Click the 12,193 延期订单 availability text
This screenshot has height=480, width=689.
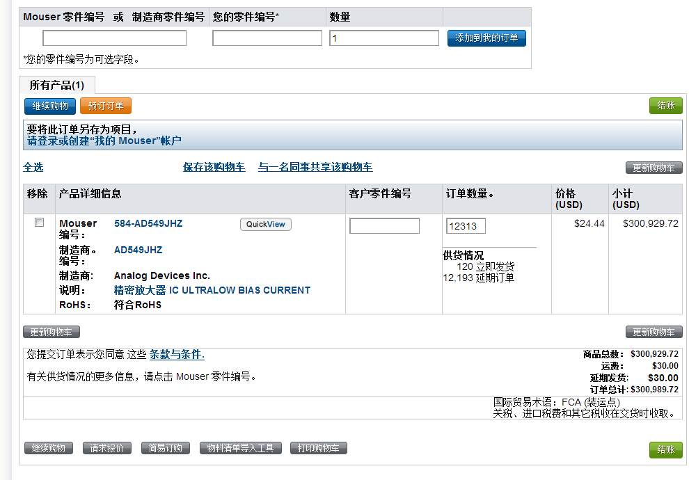click(x=479, y=278)
